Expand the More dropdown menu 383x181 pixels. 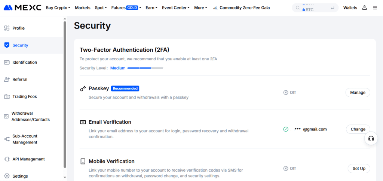(200, 8)
